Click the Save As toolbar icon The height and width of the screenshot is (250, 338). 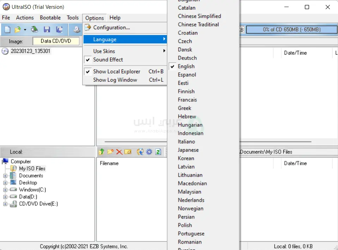[x=60, y=30]
